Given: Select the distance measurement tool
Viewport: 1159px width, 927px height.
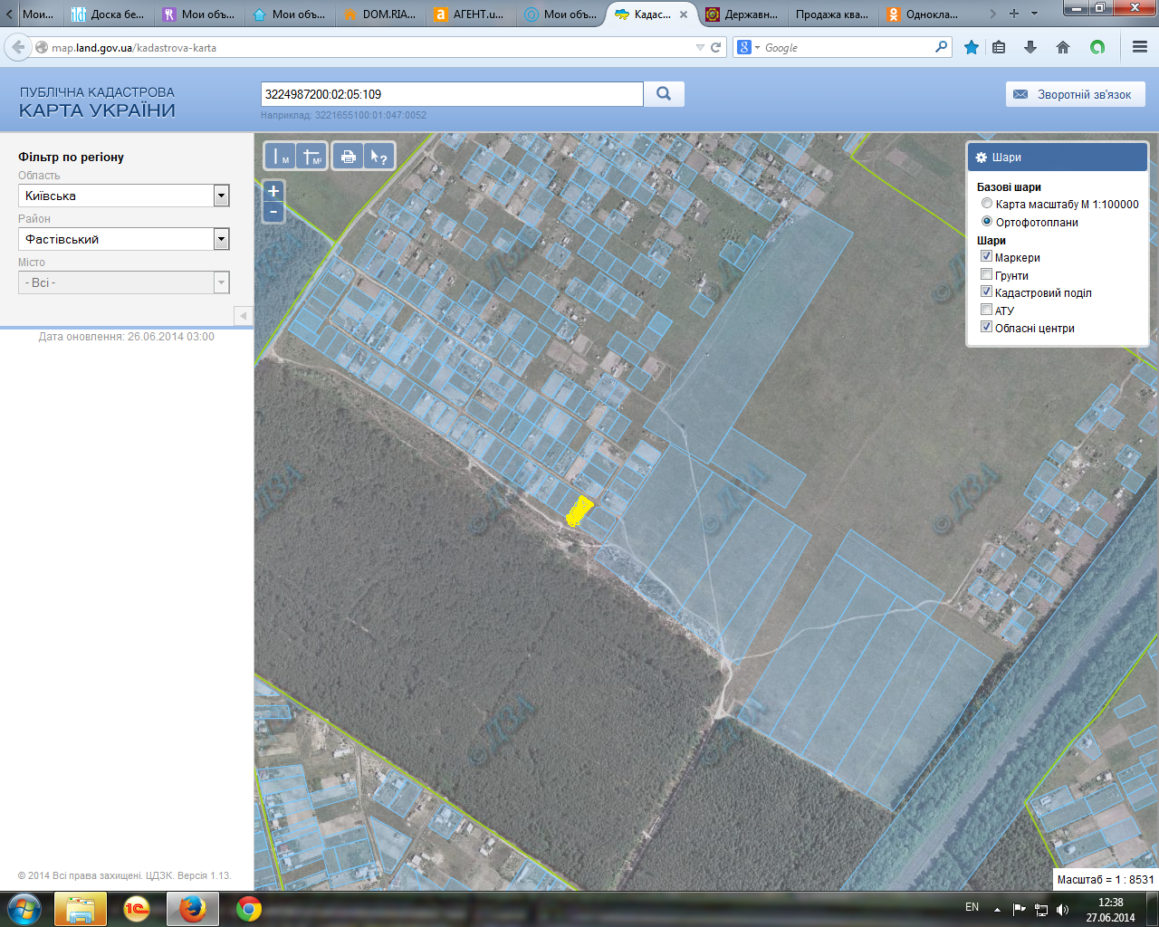Looking at the screenshot, I should coord(283,157).
